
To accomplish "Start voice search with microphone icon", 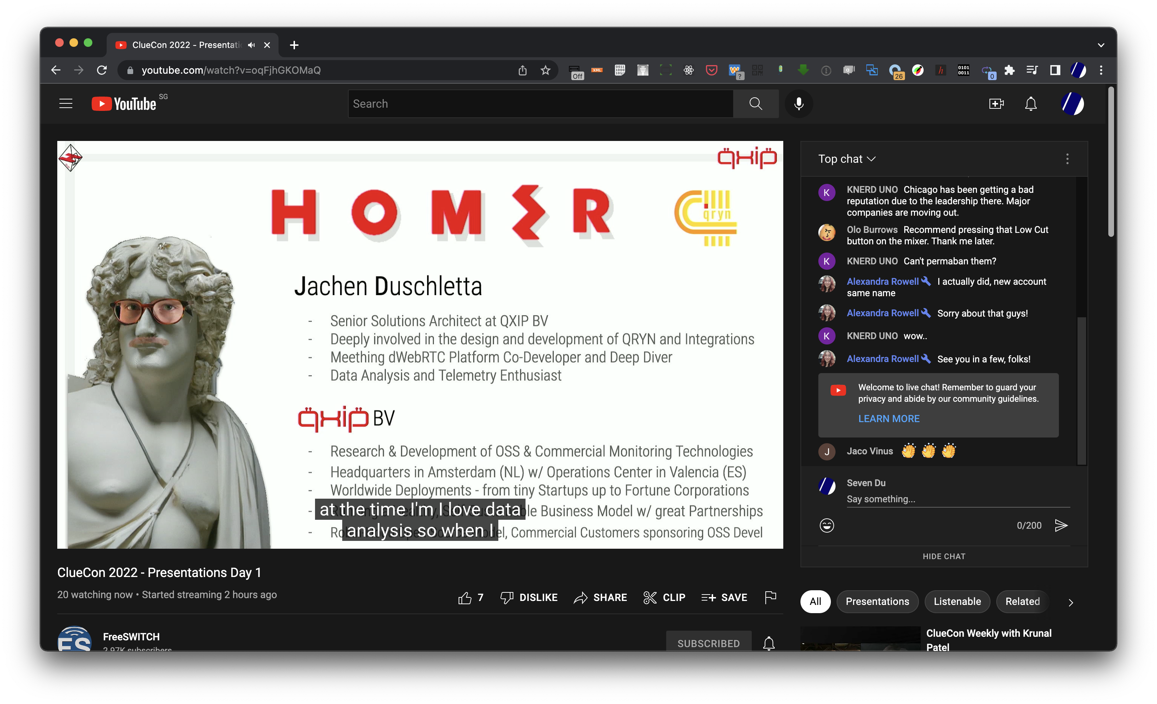I will pos(798,104).
